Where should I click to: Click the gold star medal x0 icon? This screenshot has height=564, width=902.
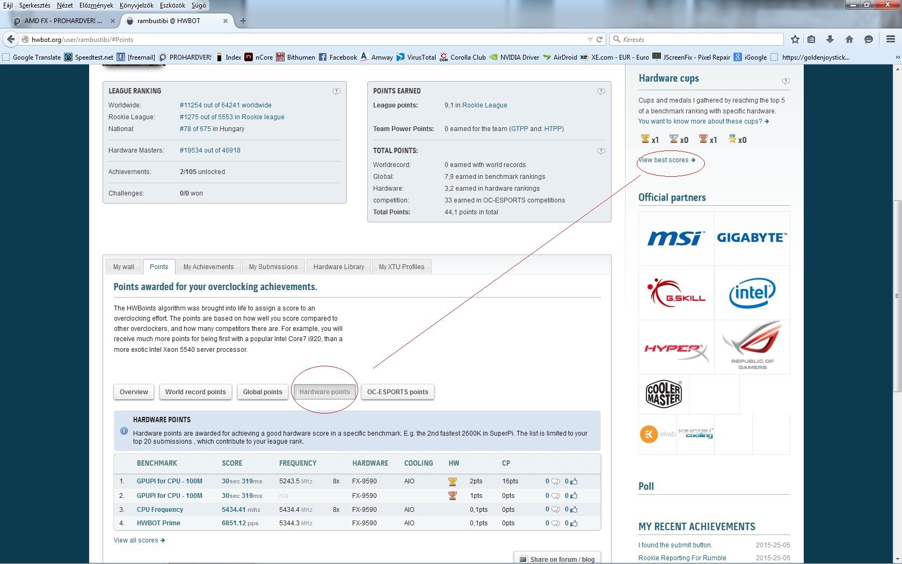click(x=732, y=139)
